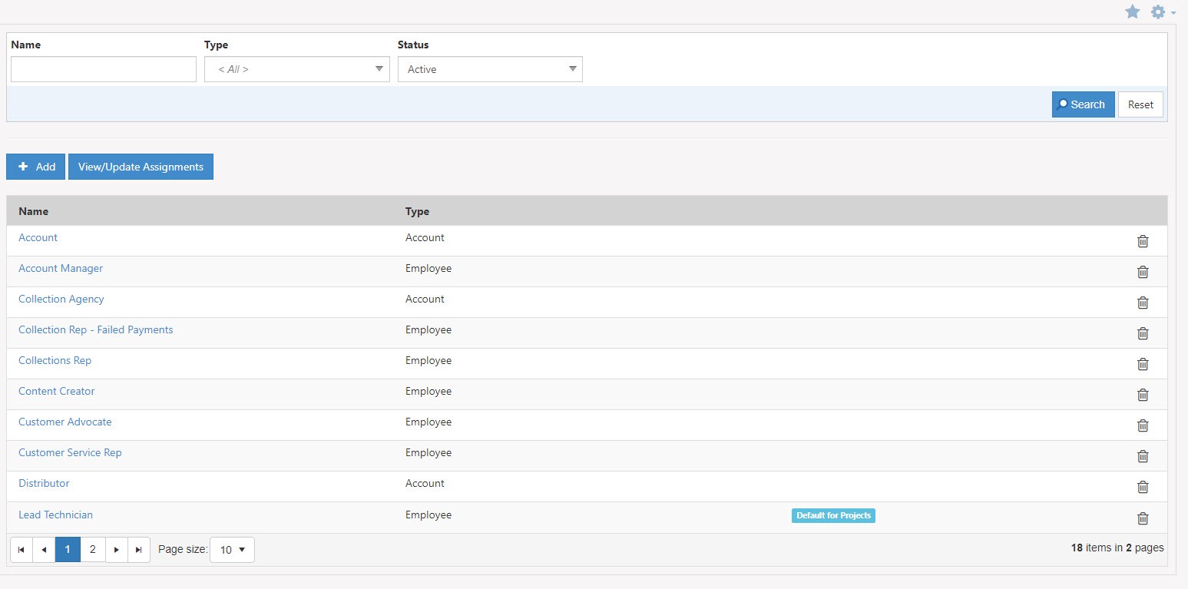Open the settings gear menu at top right
This screenshot has height=589, width=1188.
(x=1157, y=12)
